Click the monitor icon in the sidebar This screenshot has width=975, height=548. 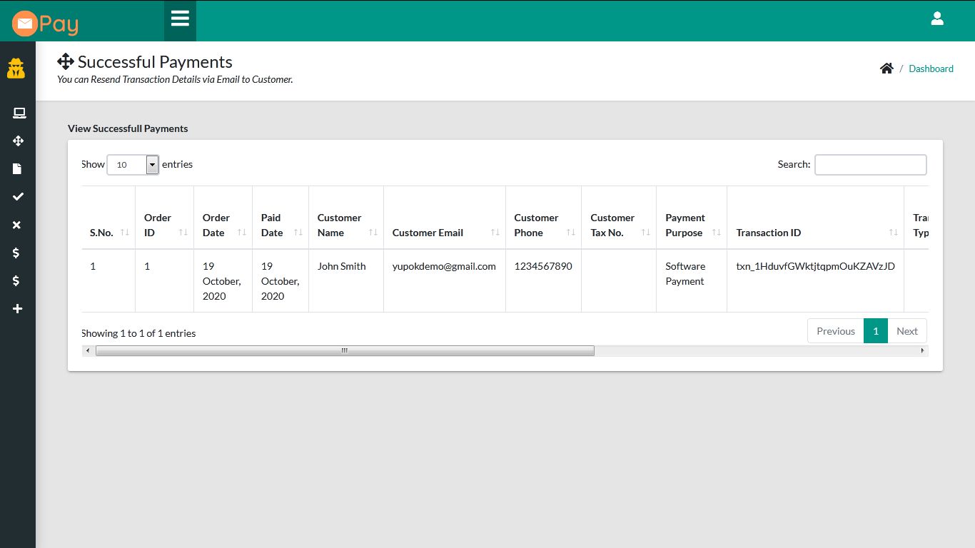[19, 113]
